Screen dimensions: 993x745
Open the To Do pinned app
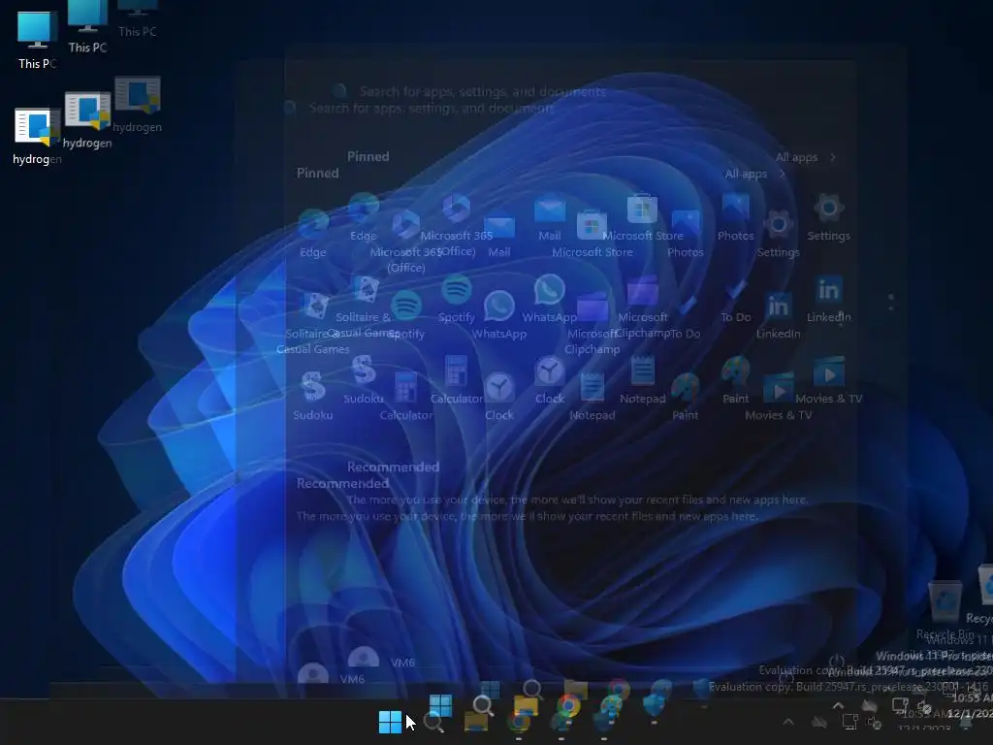tap(686, 315)
